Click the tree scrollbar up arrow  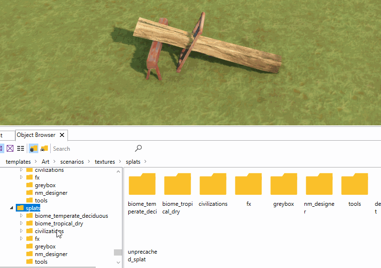pos(118,171)
